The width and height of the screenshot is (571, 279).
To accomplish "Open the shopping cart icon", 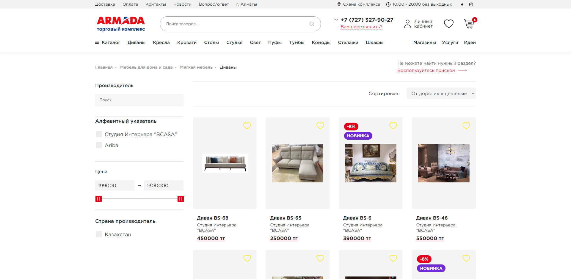I will coord(469,24).
